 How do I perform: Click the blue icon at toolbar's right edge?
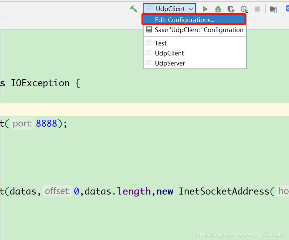pos(287,9)
